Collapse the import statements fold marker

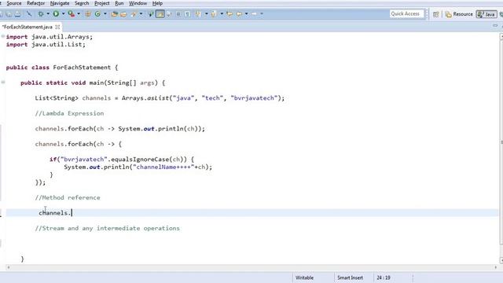click(x=3, y=37)
